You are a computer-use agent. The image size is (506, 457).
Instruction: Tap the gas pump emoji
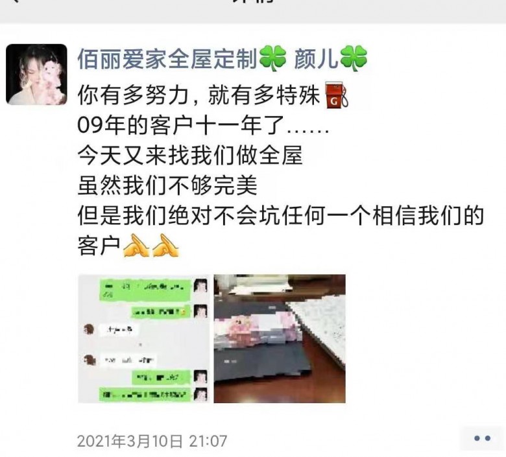[337, 95]
